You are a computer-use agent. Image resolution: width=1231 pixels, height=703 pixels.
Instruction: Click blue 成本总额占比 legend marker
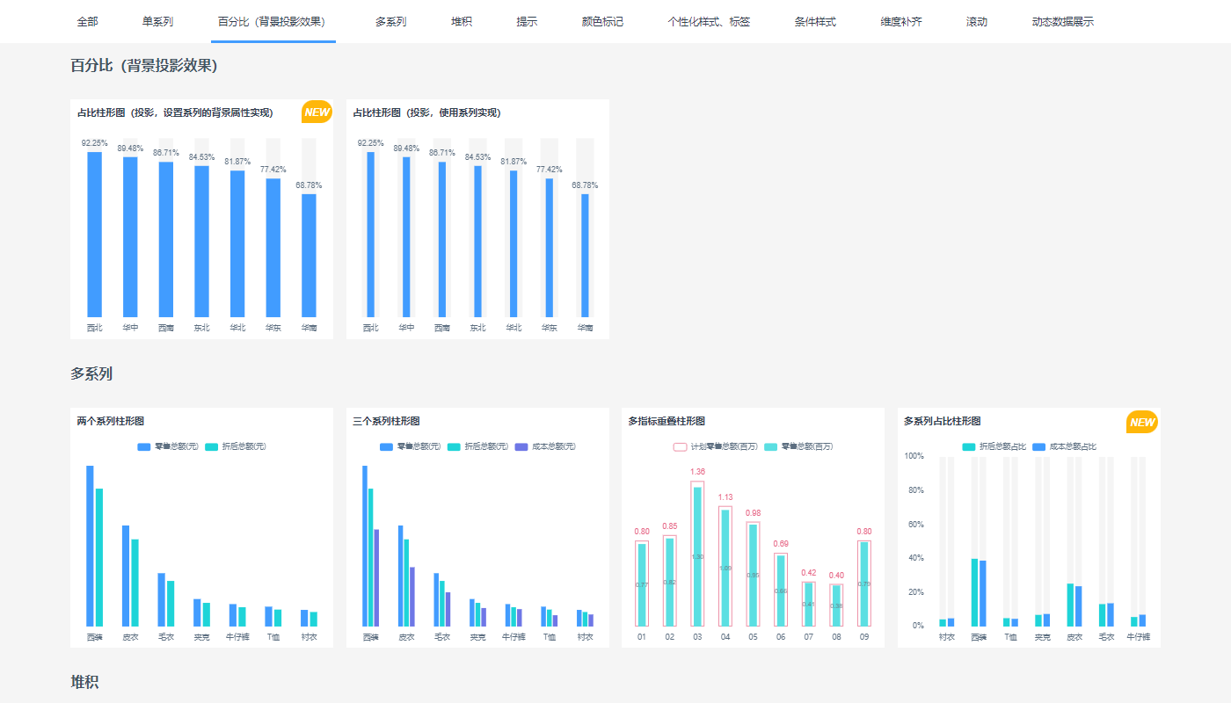pos(1038,446)
